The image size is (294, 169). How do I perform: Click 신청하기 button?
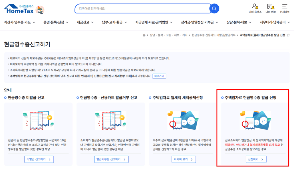[256, 159]
